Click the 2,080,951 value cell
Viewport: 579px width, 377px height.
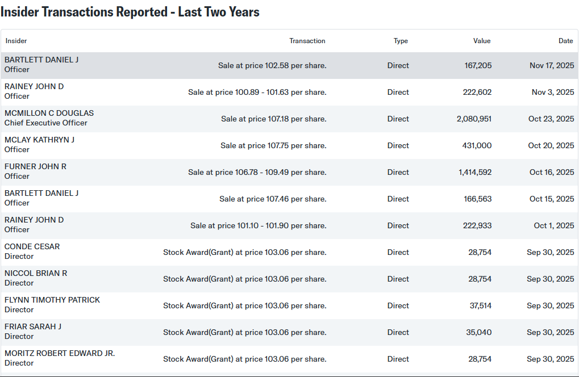pyautogui.click(x=474, y=119)
